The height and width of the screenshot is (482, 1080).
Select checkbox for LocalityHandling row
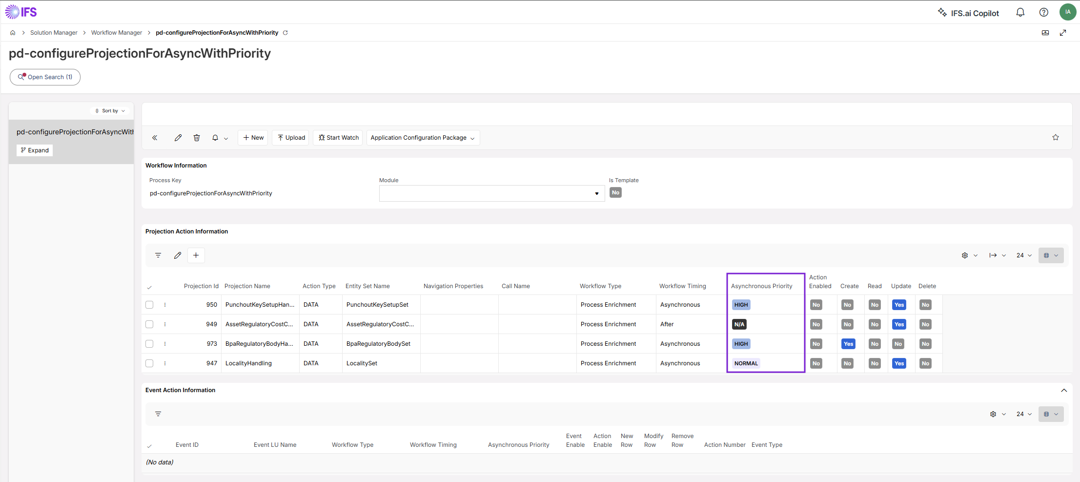pyautogui.click(x=149, y=363)
